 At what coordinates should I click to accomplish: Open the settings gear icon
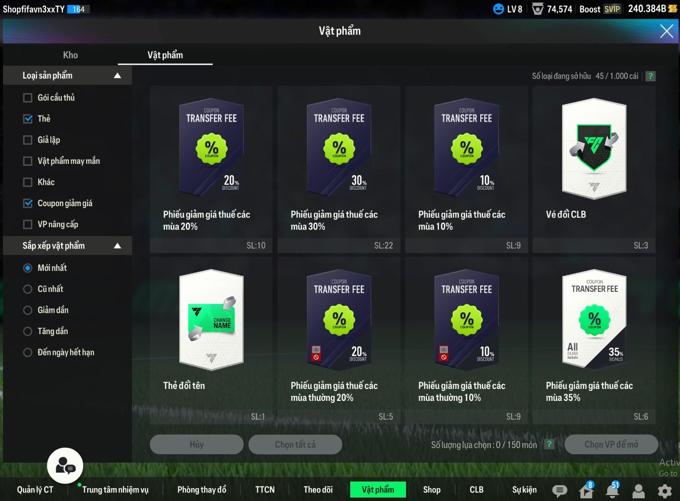click(x=665, y=491)
